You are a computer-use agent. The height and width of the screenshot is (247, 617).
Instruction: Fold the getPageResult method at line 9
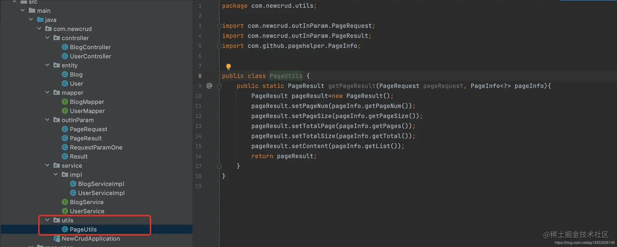[x=219, y=86]
